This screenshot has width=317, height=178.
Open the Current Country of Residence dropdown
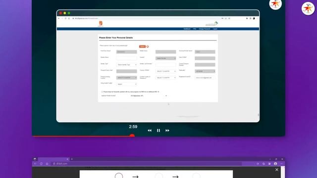coord(166,78)
